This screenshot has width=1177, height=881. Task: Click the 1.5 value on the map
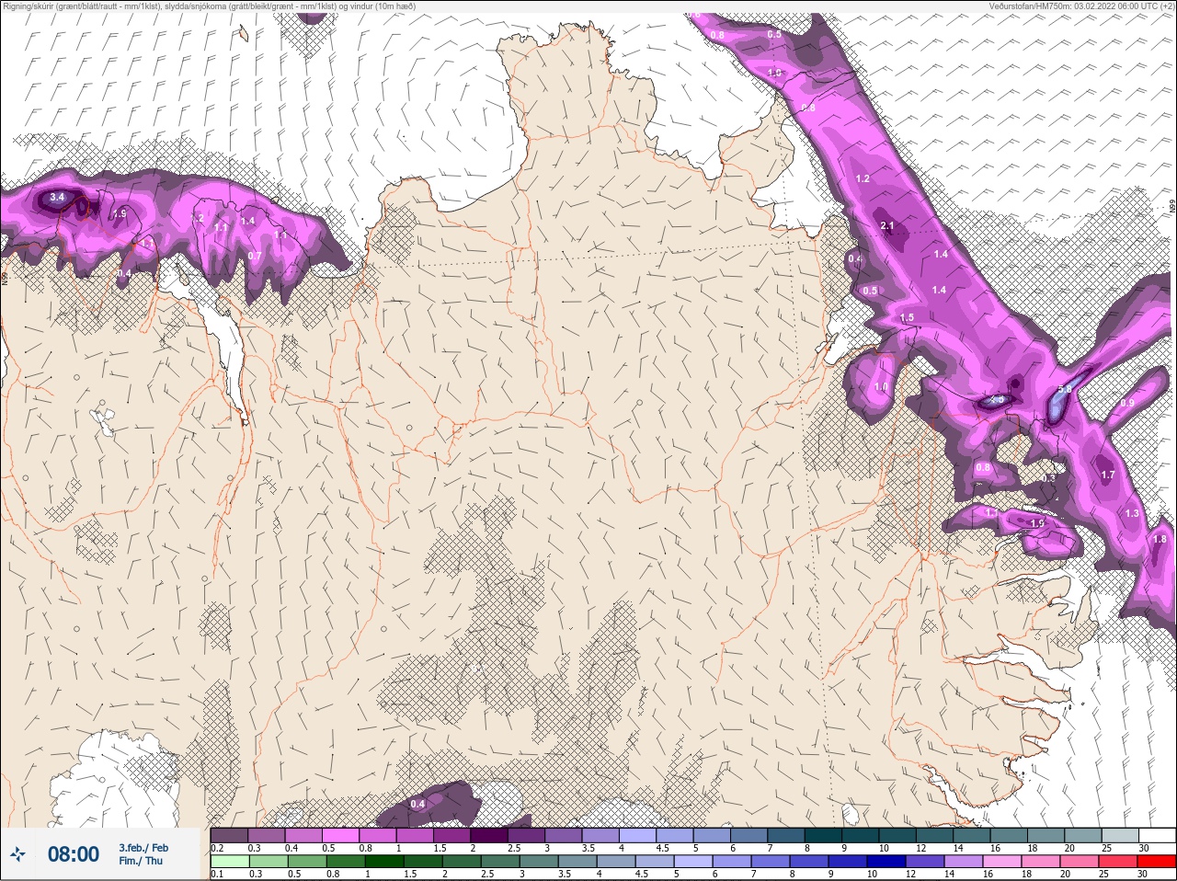907,318
